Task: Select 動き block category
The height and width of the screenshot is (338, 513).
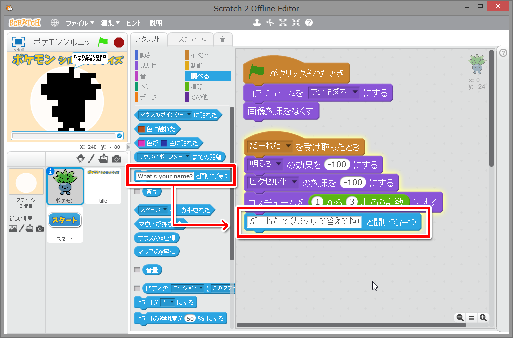Action: pyautogui.click(x=146, y=55)
